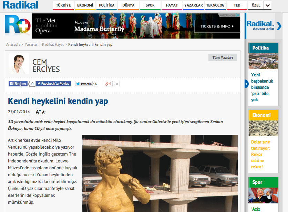Click the g+1 count 0
This screenshot has width=288, height=212.
(117, 84)
